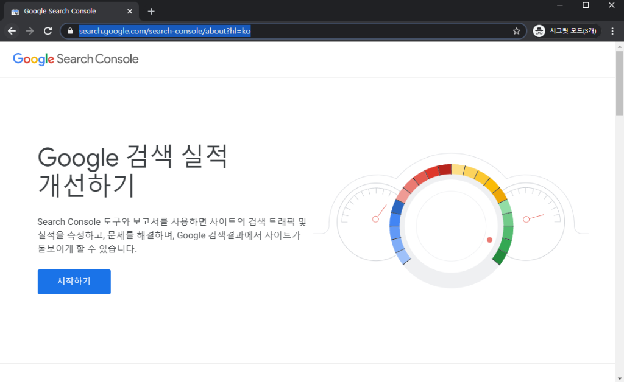Click the page's vertical scrollbar thumb
624x382 pixels.
[620, 83]
